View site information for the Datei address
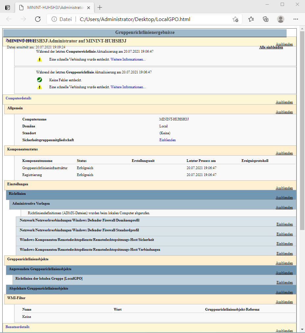The width and height of the screenshot is (305, 333). tap(54, 19)
